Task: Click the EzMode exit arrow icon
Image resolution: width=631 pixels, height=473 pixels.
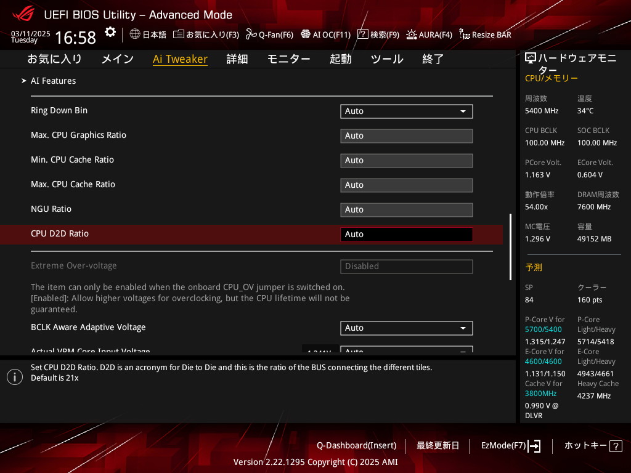Action: 534,446
